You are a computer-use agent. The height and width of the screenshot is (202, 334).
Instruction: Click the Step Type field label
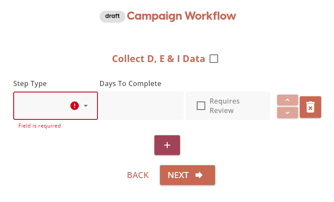(x=30, y=83)
